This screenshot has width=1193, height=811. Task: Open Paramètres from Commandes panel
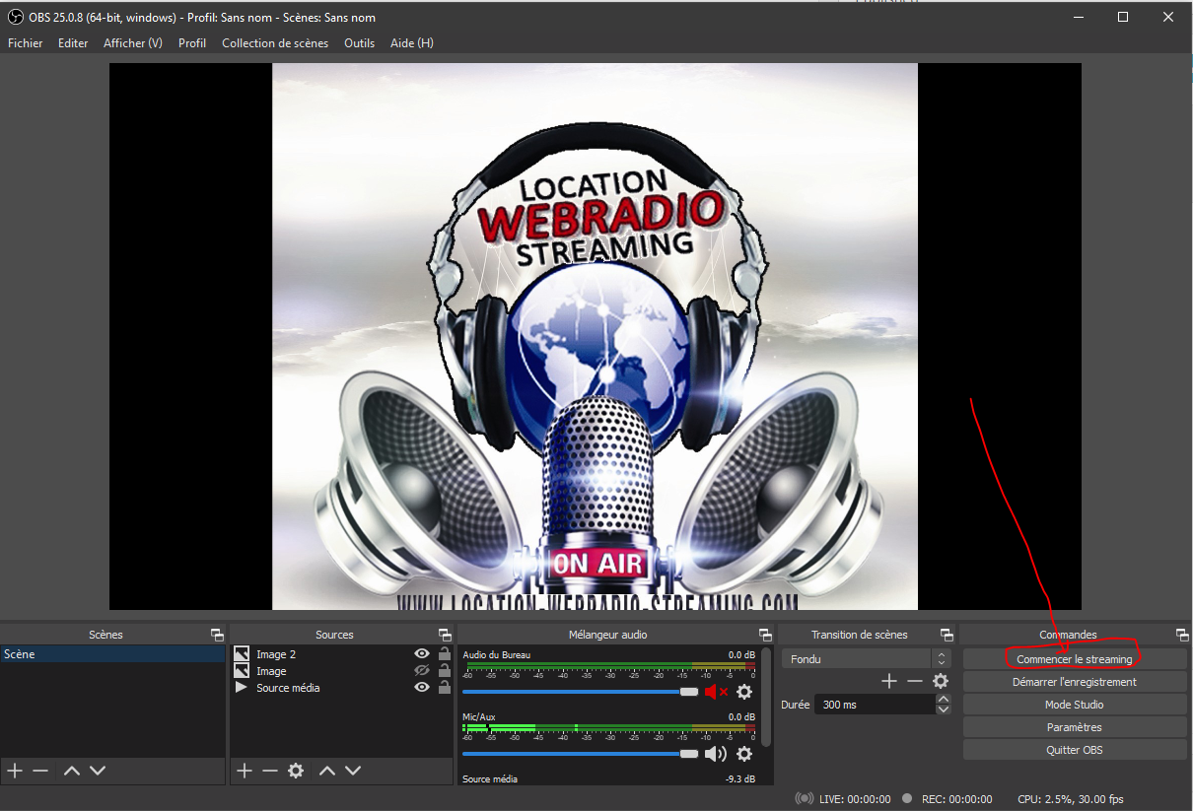point(1075,727)
